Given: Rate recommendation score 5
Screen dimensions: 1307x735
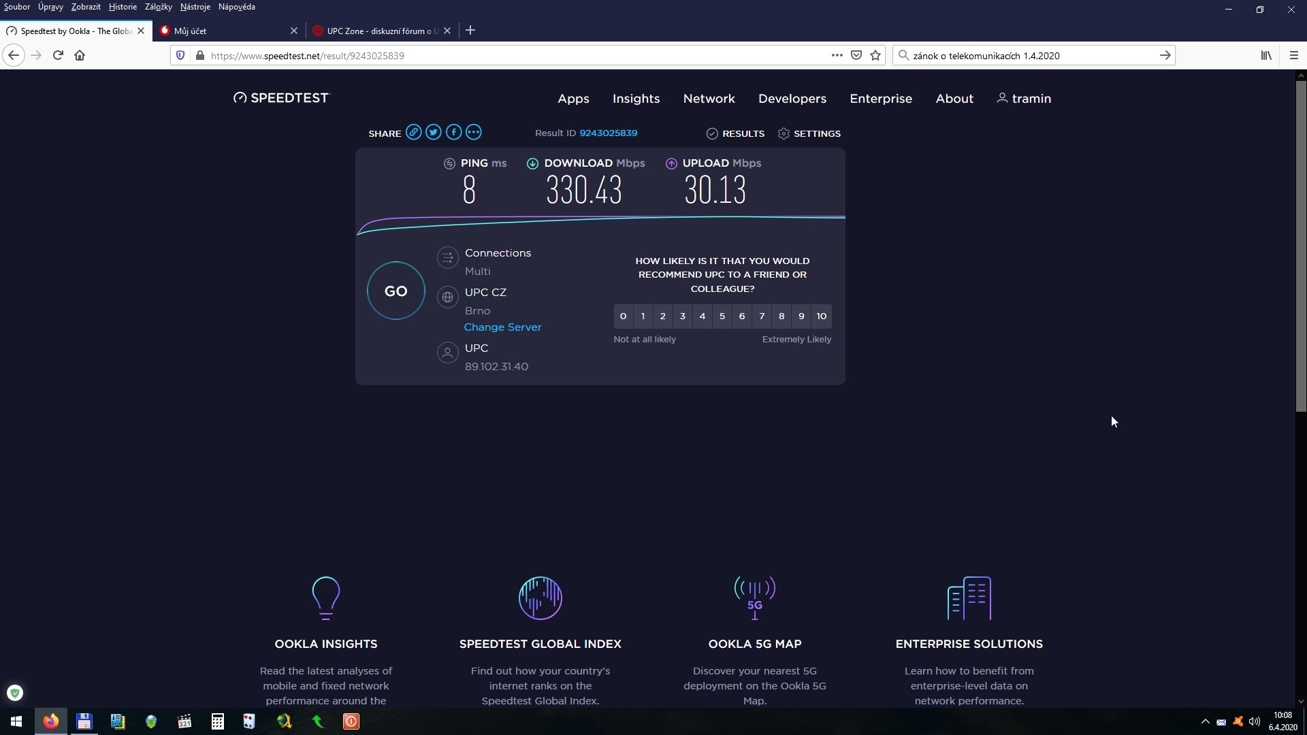Looking at the screenshot, I should click(x=722, y=316).
